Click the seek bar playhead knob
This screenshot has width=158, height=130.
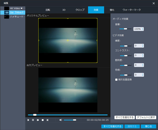coord(35,115)
